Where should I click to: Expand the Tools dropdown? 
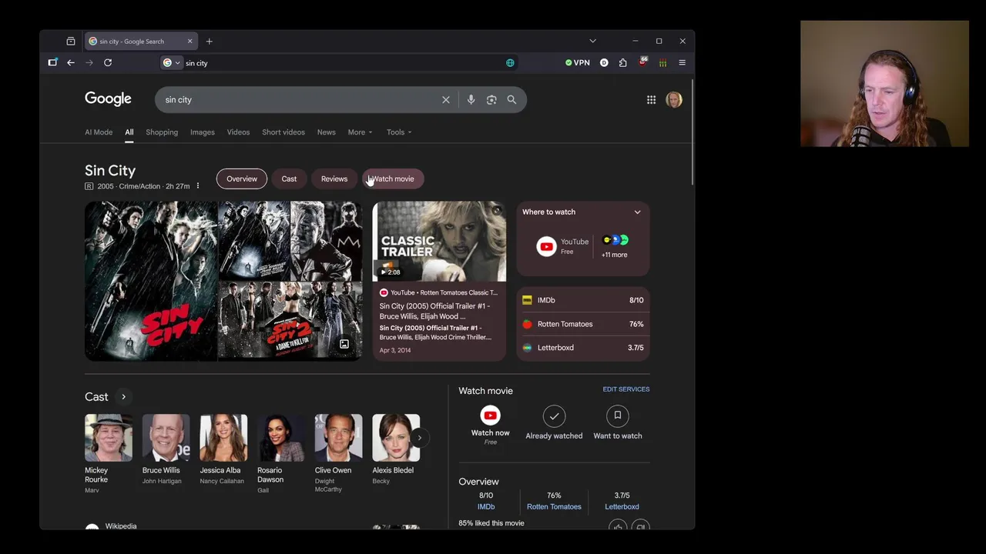point(399,132)
